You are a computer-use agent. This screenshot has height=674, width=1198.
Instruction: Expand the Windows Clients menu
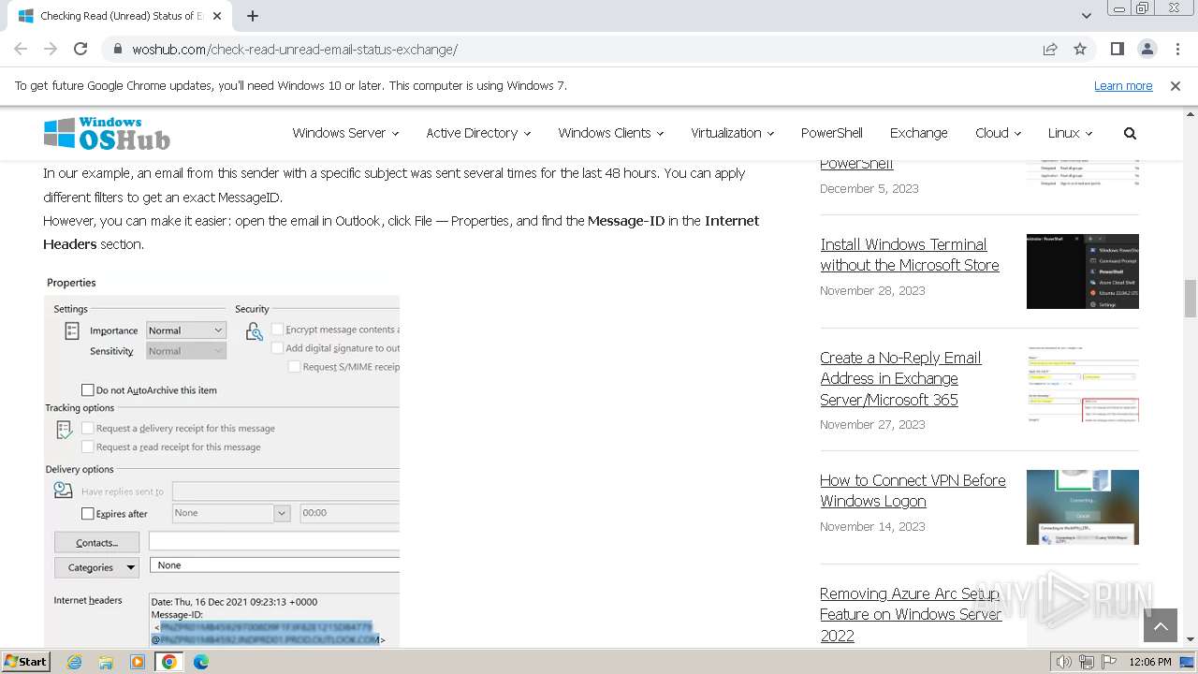pyautogui.click(x=610, y=133)
